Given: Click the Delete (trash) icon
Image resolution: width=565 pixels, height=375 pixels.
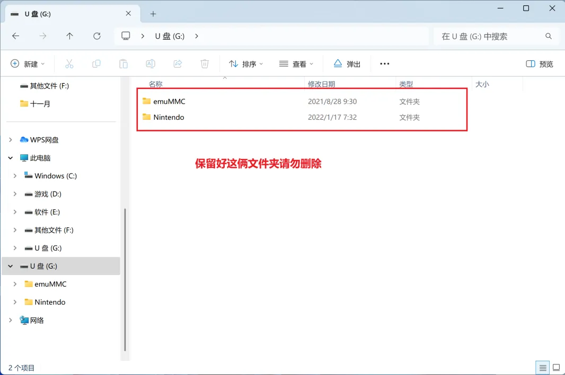Looking at the screenshot, I should click(x=205, y=63).
